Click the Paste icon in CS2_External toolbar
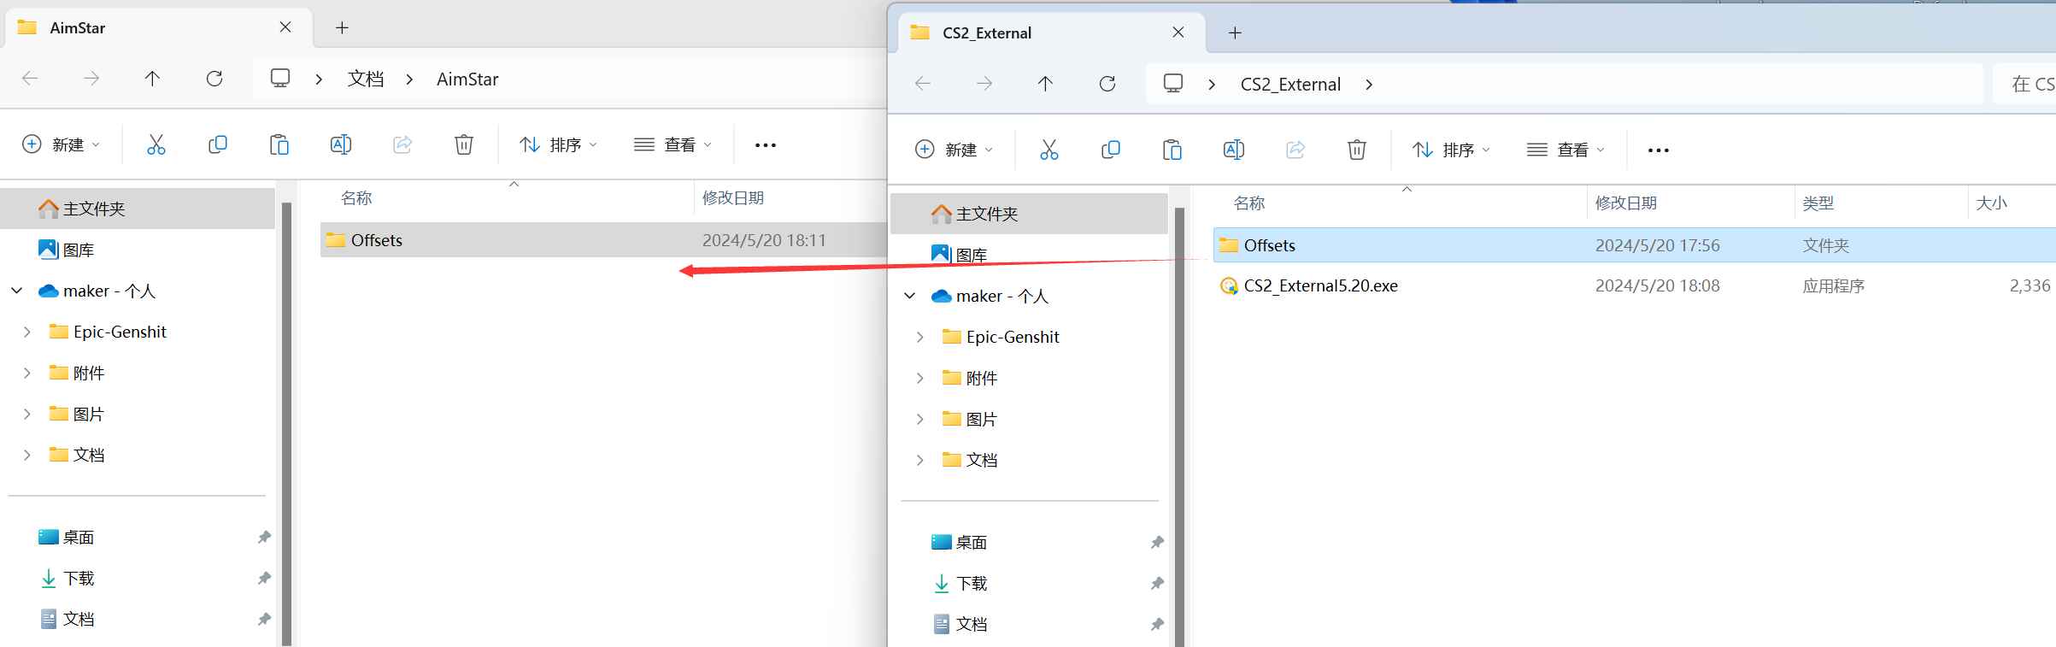Viewport: 2056px width, 647px height. (1172, 149)
